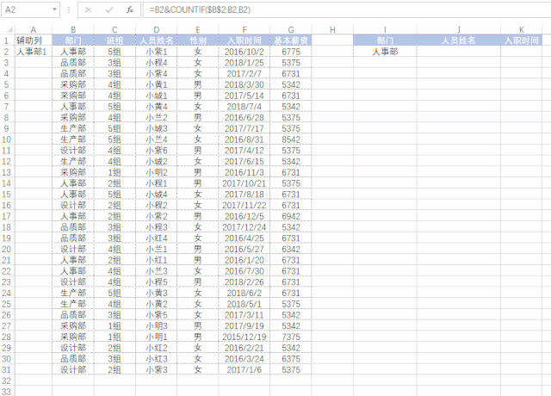This screenshot has width=551, height=396.
Task: Click header cell 班组
Action: tap(115, 40)
